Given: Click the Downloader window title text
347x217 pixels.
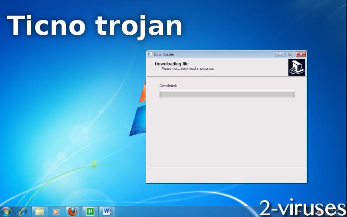Looking at the screenshot, I should click(x=164, y=54).
